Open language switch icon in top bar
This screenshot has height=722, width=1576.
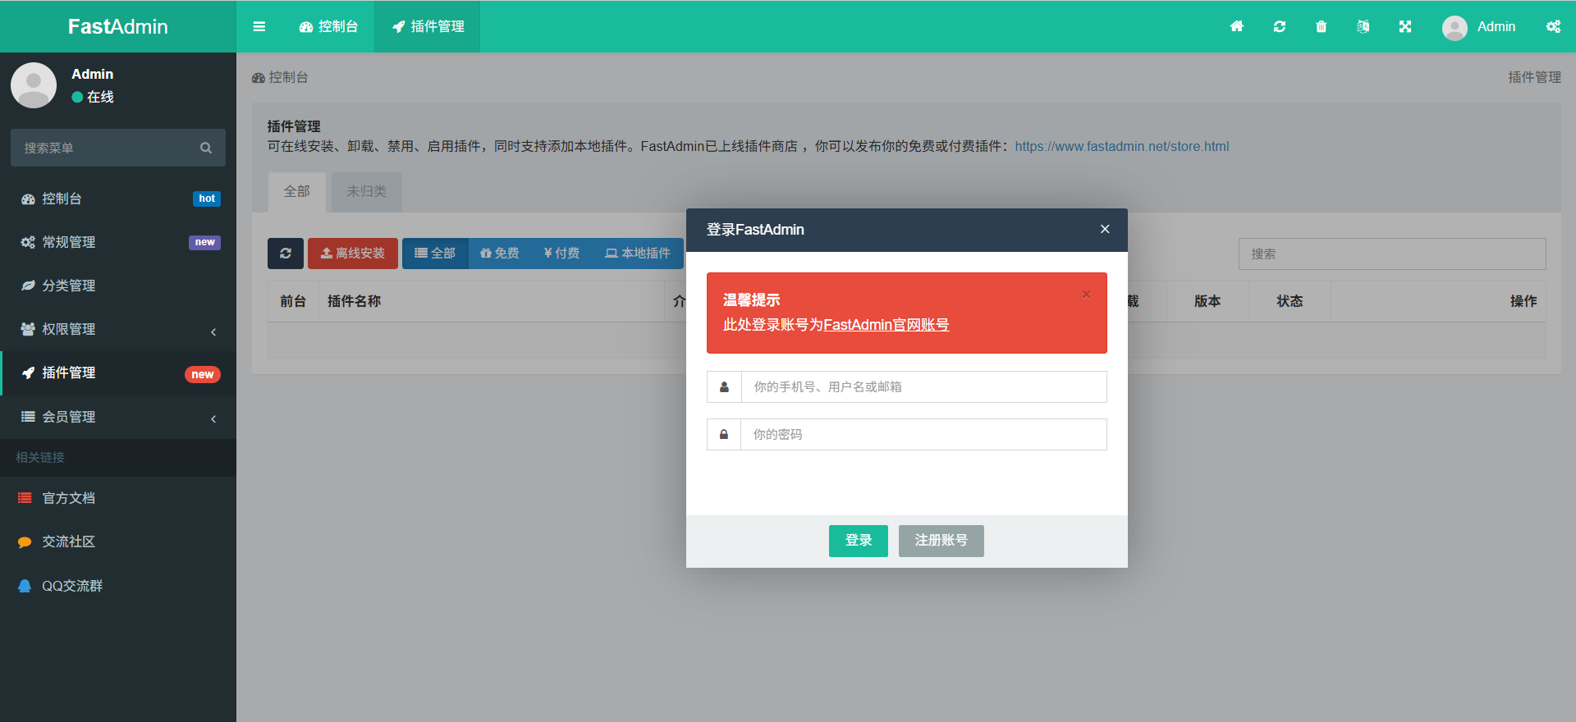pyautogui.click(x=1363, y=26)
